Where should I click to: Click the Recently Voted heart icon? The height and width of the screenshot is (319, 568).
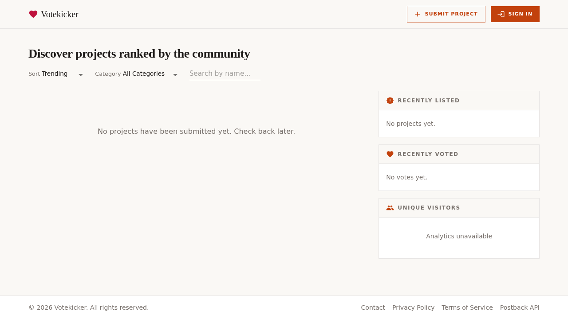click(x=390, y=154)
